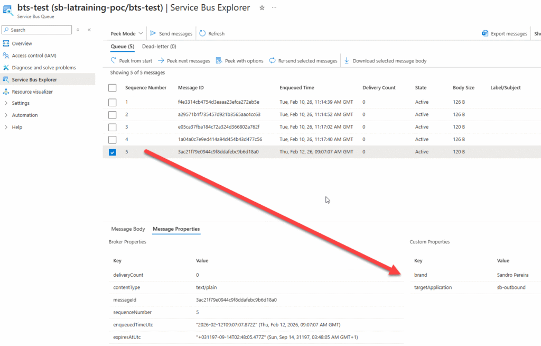Click the Export messages icon
The image size is (541, 346).
[x=485, y=33]
